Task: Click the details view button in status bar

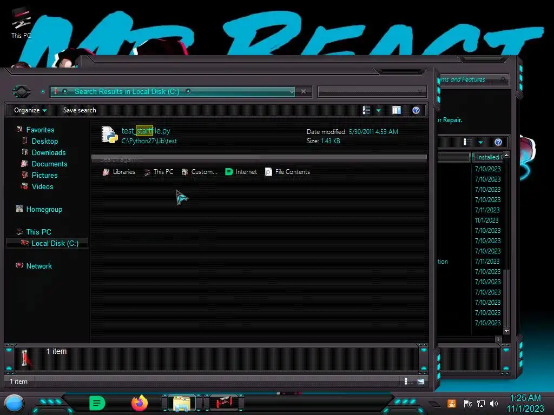Action: [x=407, y=381]
